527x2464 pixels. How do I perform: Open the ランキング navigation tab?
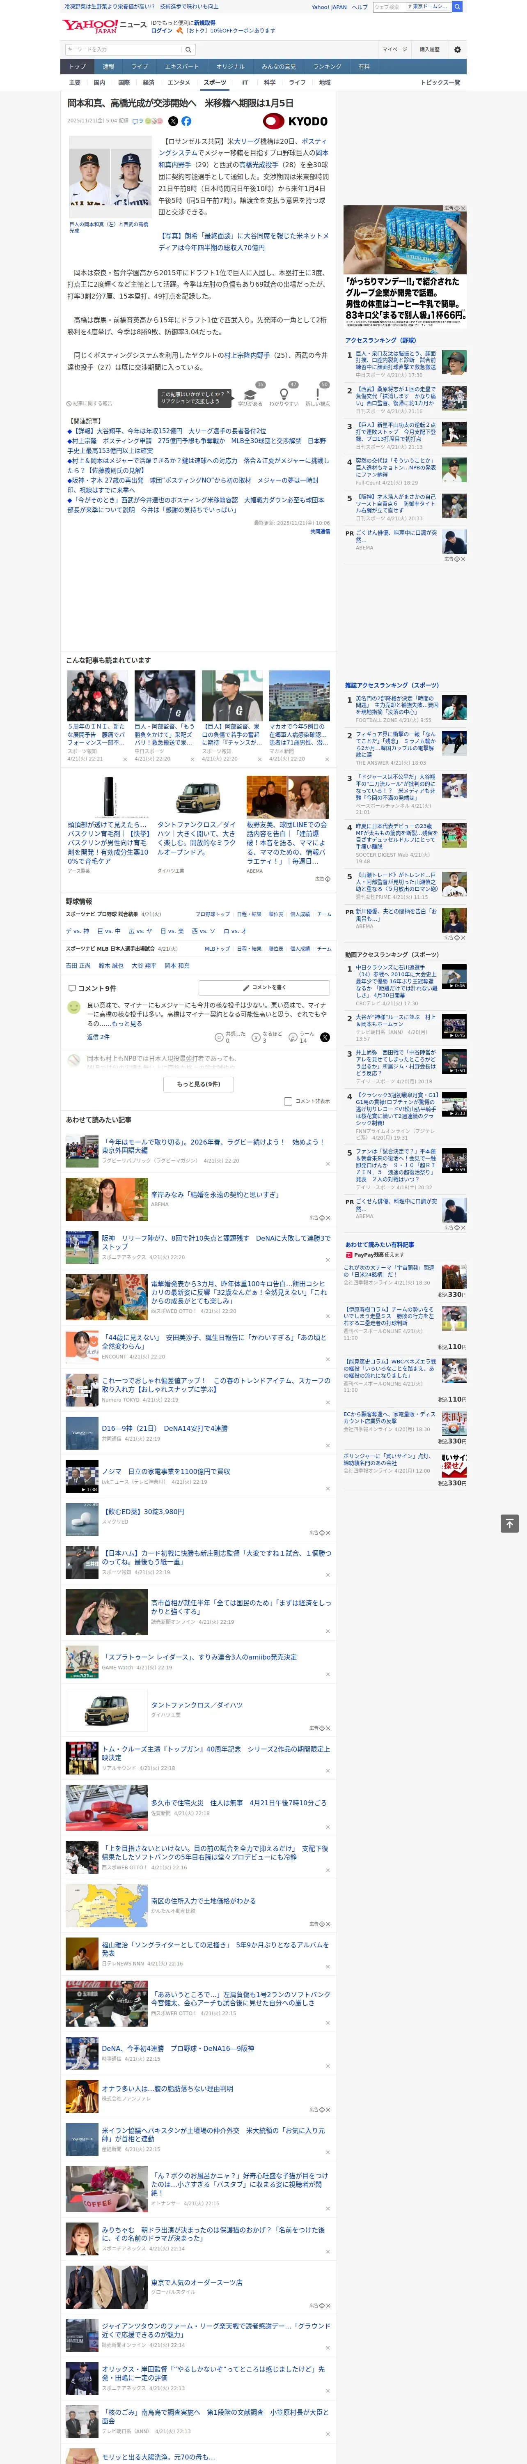(x=327, y=67)
